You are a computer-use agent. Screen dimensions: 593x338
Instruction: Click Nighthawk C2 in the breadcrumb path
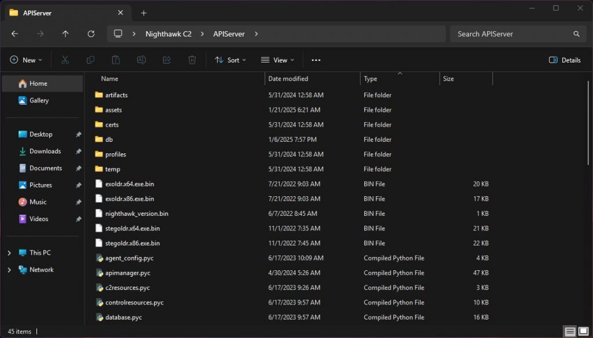point(168,34)
